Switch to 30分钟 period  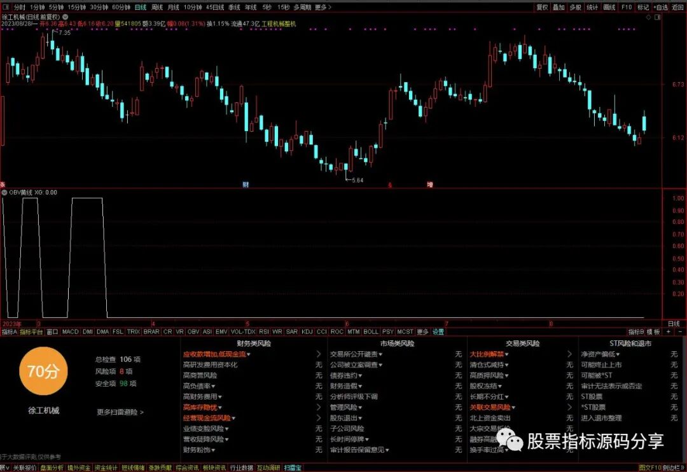pyautogui.click(x=99, y=8)
